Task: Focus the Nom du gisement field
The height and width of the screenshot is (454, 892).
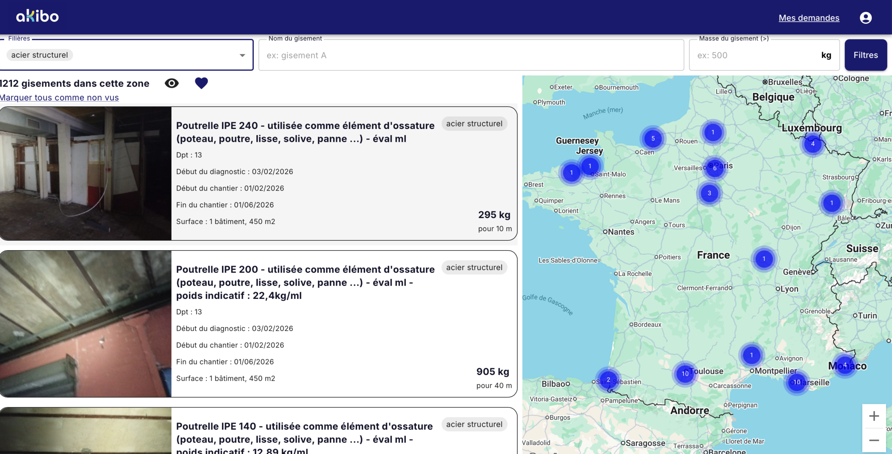Action: pyautogui.click(x=471, y=55)
